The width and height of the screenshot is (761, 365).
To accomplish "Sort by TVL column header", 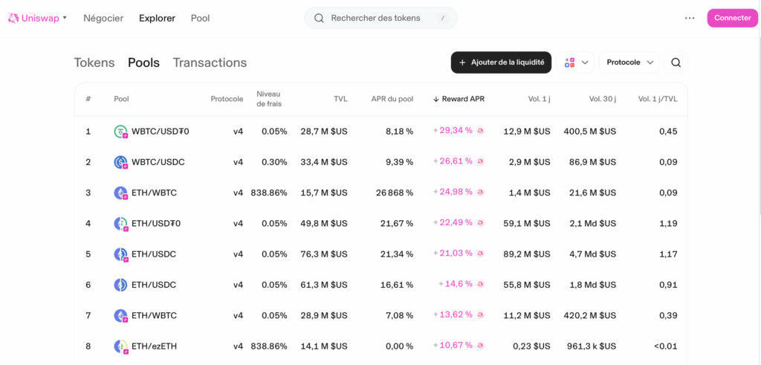I will coord(340,99).
